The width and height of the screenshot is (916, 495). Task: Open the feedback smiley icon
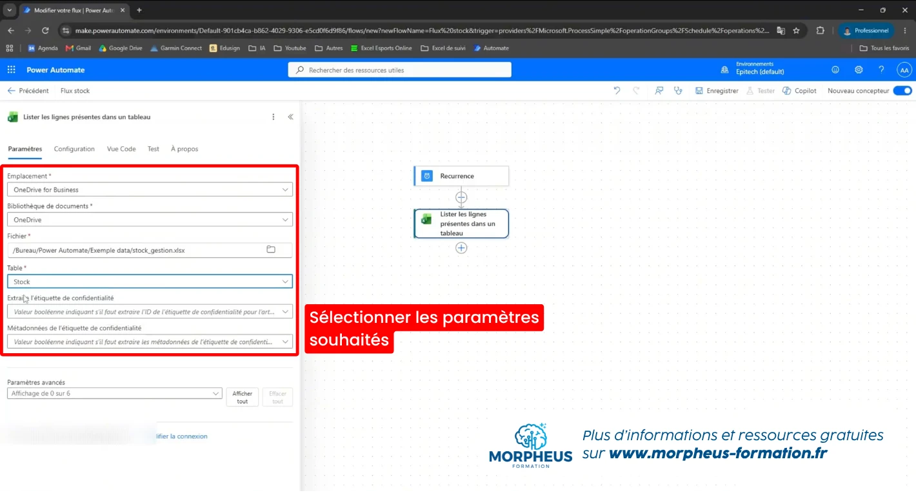835,70
